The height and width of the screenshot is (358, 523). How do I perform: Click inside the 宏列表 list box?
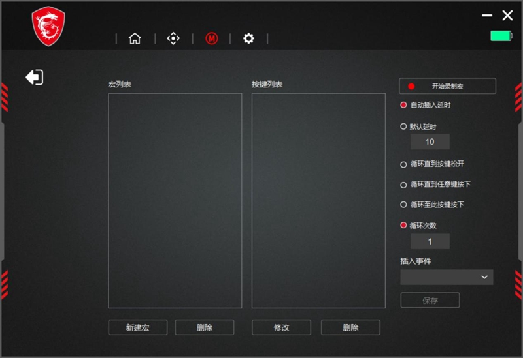[x=175, y=201]
